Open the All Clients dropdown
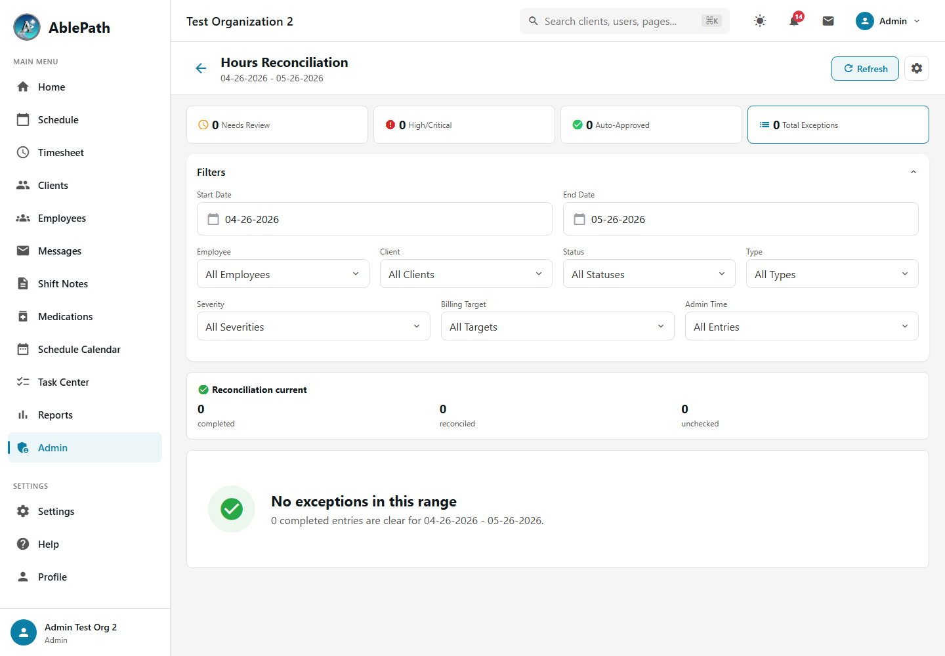The width and height of the screenshot is (945, 656). (466, 274)
